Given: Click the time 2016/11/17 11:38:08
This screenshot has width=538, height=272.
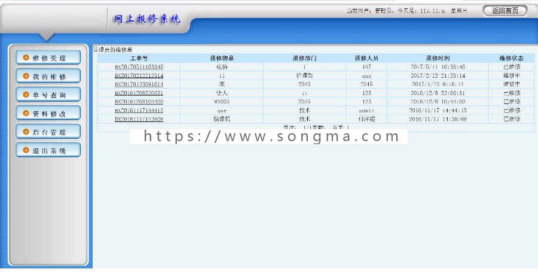Looking at the screenshot, I should (x=438, y=119).
